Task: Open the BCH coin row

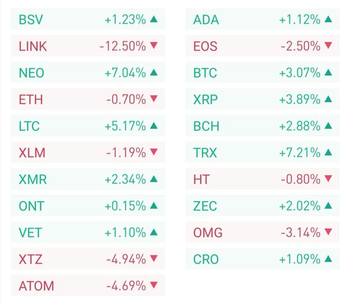Action: (263, 127)
